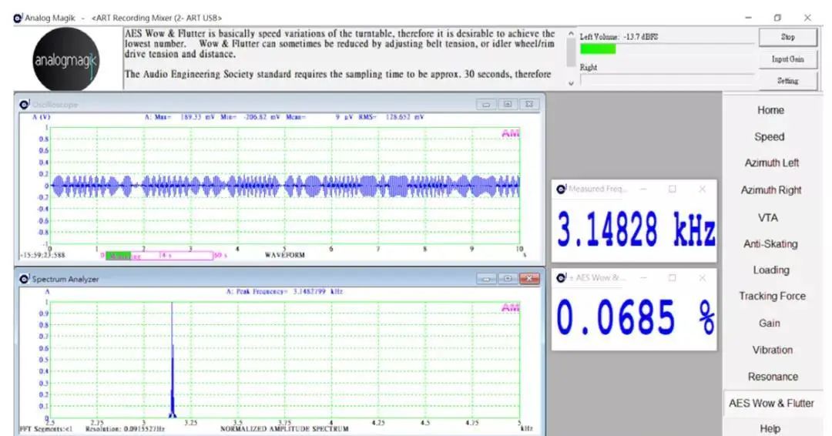Stop the measurement with Stop button

click(787, 37)
